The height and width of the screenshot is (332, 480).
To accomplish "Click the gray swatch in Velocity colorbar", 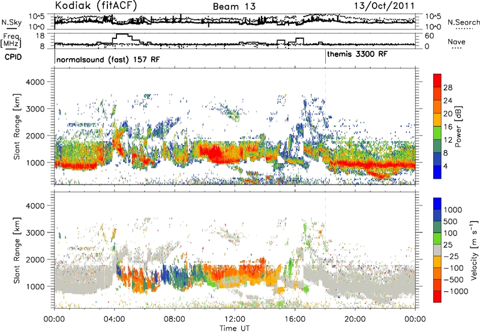I will (x=437, y=250).
